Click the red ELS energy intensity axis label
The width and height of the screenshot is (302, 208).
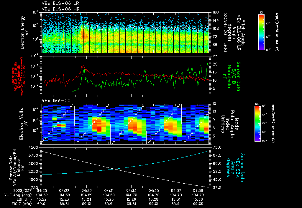click(19, 76)
